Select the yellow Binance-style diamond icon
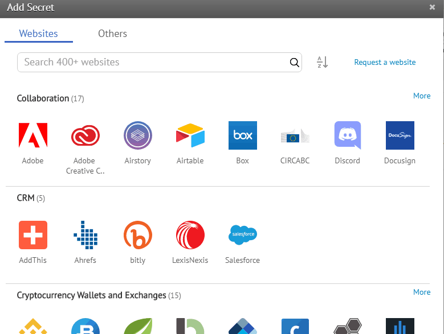444x334 pixels. click(x=33, y=326)
